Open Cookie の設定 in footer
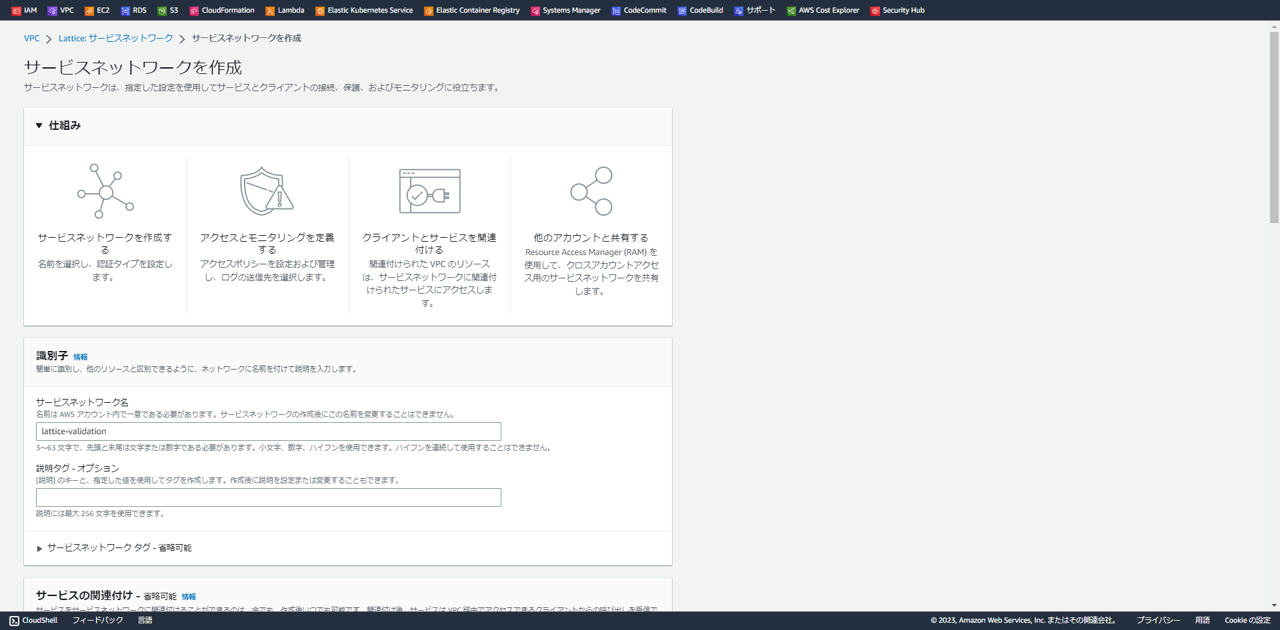 (1247, 621)
